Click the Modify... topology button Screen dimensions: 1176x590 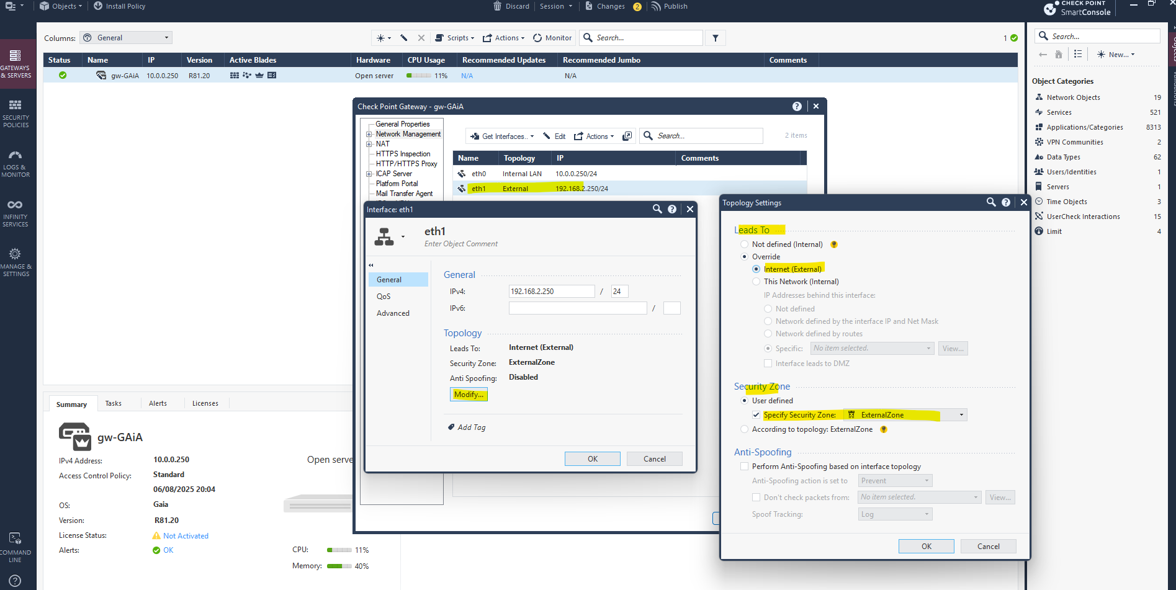469,395
